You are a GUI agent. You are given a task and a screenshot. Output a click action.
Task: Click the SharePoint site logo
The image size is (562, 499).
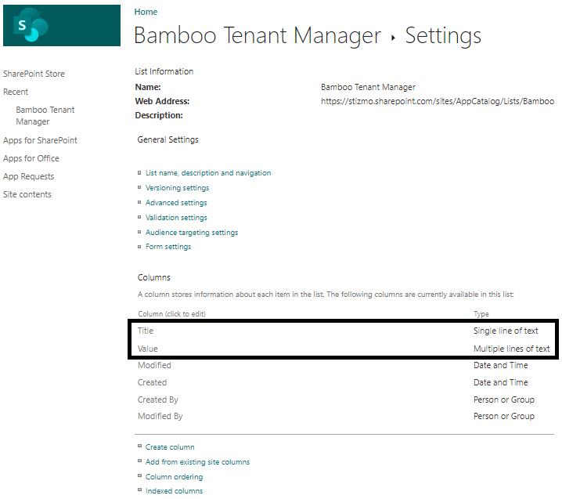click(62, 26)
